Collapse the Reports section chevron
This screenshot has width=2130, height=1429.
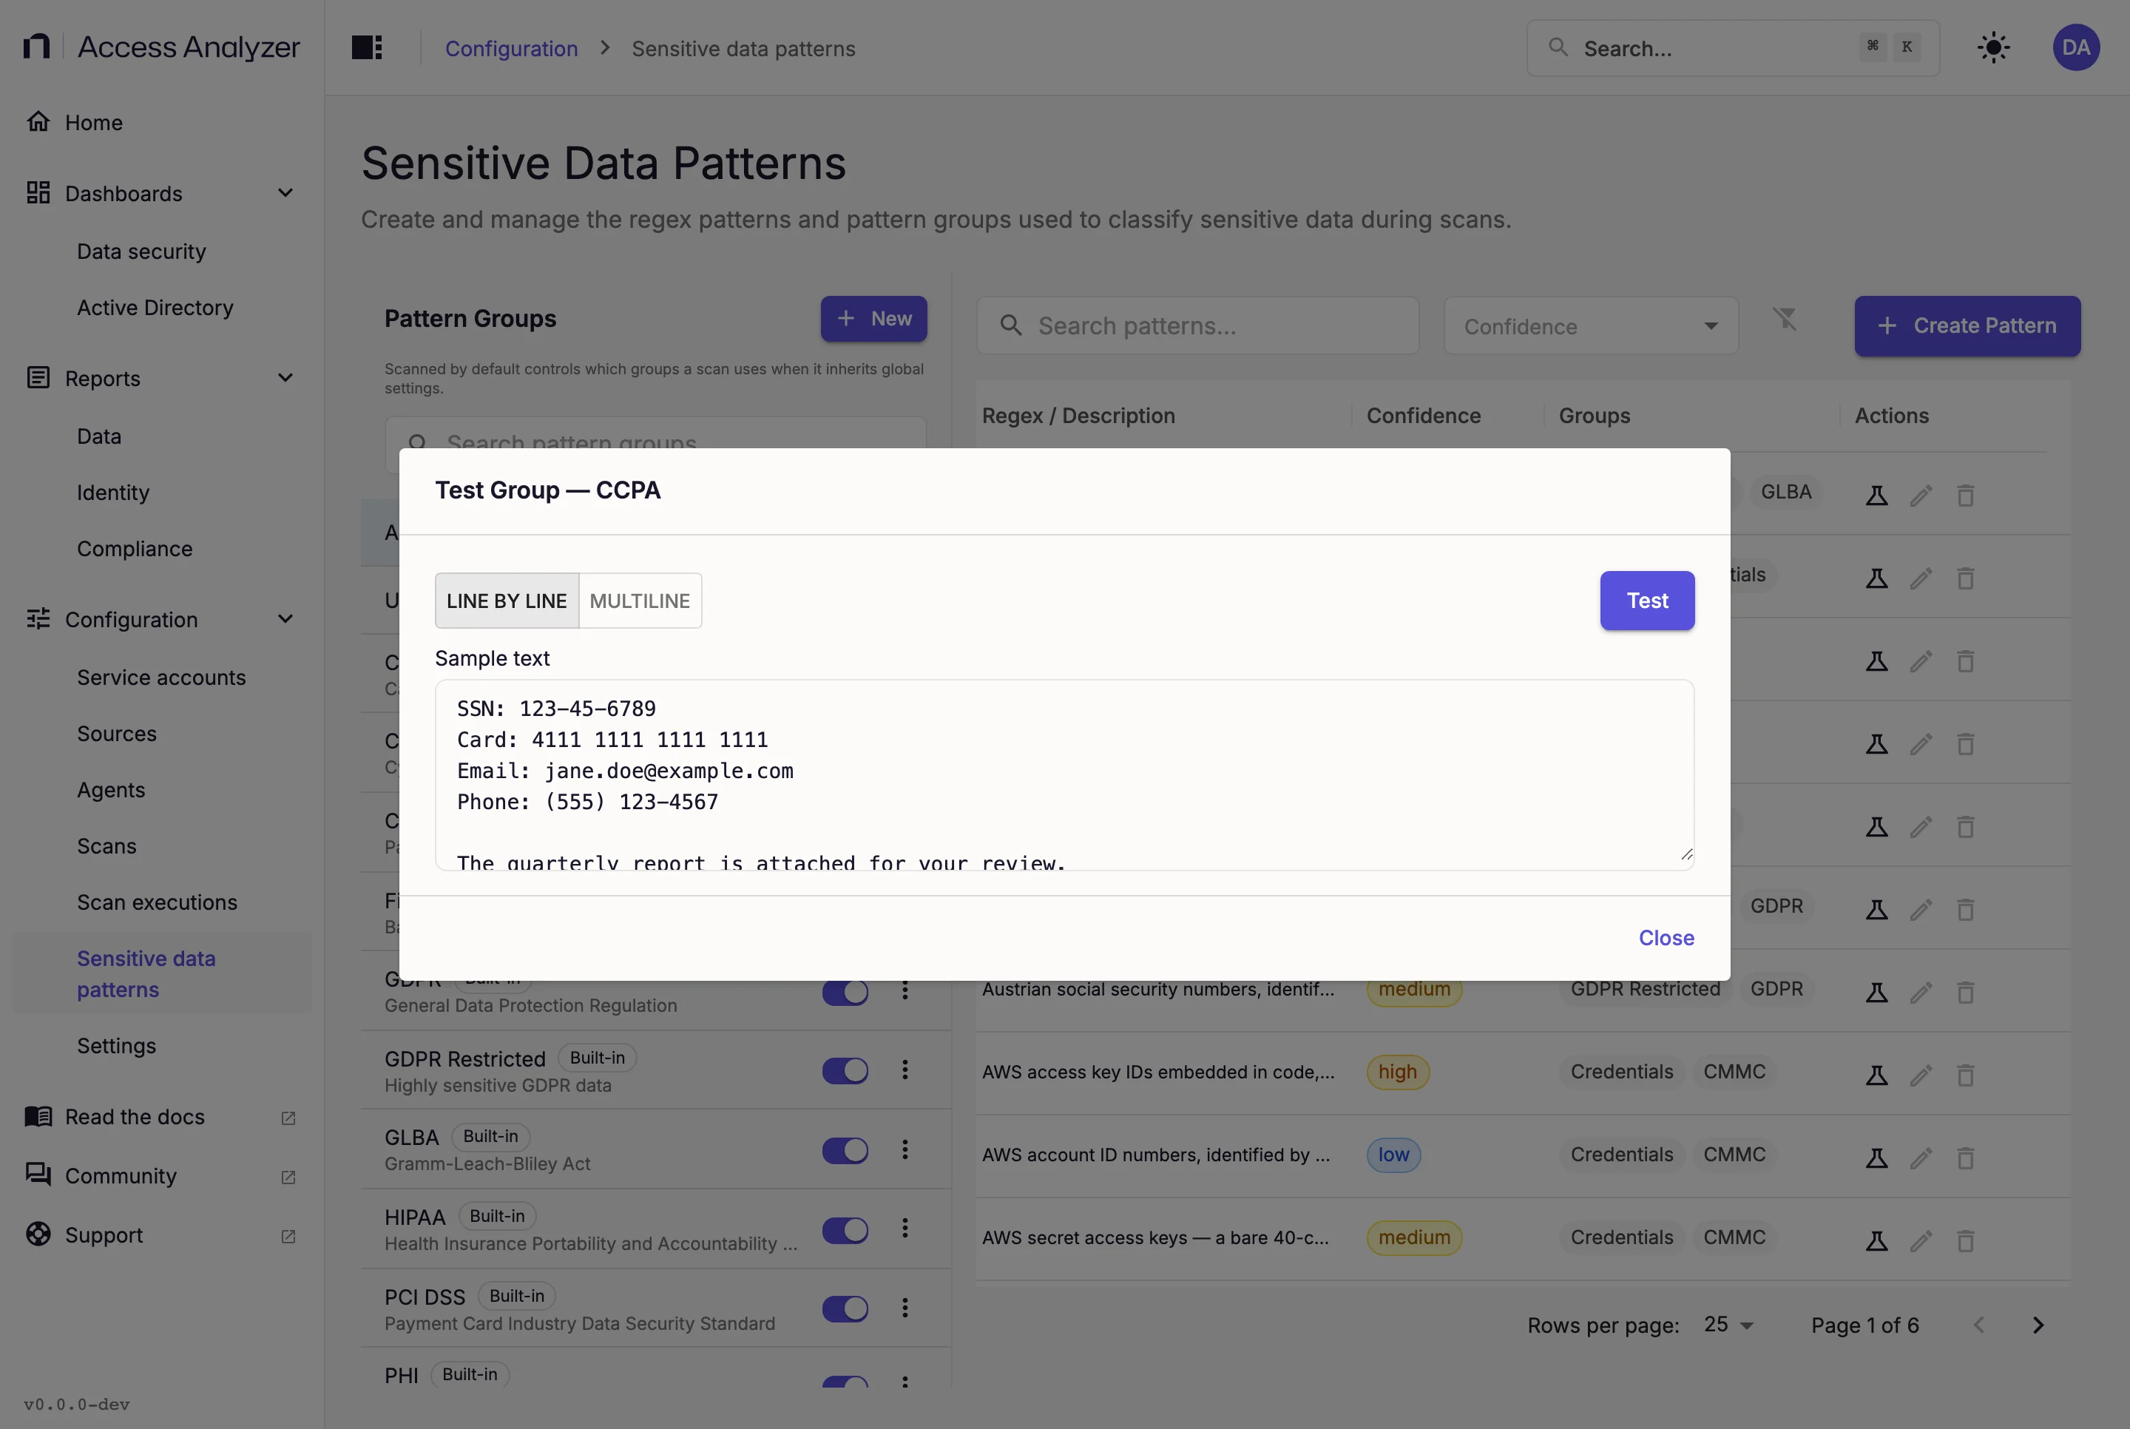coord(285,377)
